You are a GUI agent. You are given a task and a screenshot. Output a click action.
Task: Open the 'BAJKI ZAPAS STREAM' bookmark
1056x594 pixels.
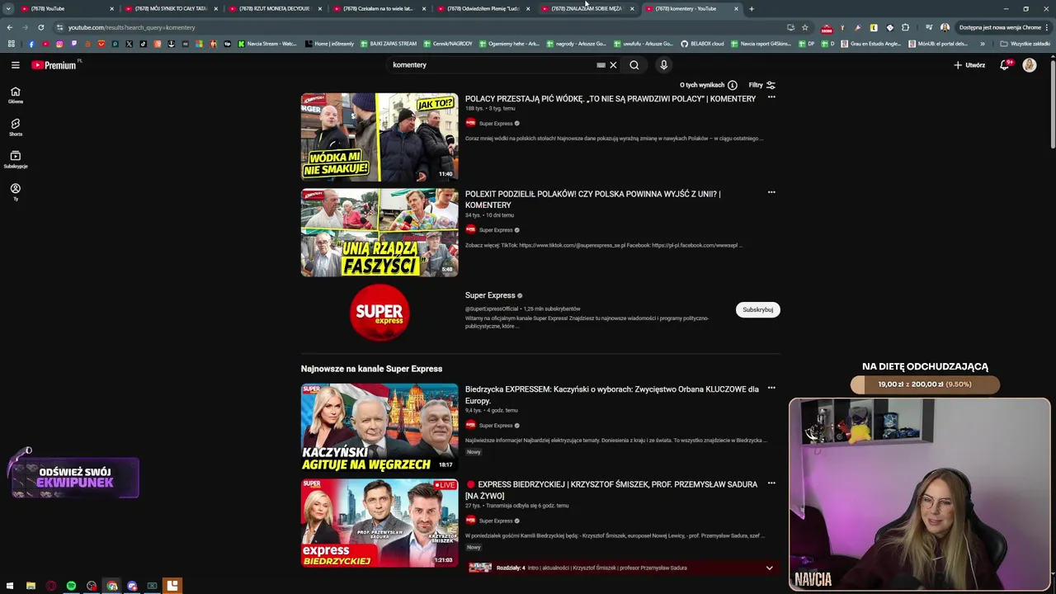[389, 44]
